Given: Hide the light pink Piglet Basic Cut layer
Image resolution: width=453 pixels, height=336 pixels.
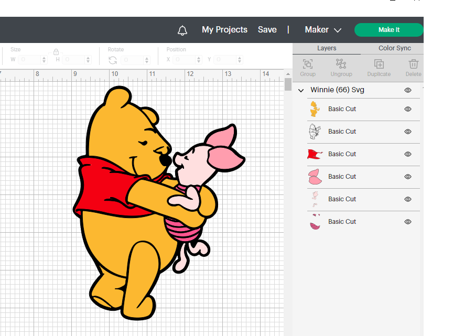Looking at the screenshot, I should click(407, 199).
